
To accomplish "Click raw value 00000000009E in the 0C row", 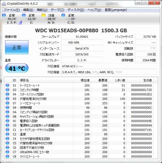I will pyautogui.click(x=142, y=121).
